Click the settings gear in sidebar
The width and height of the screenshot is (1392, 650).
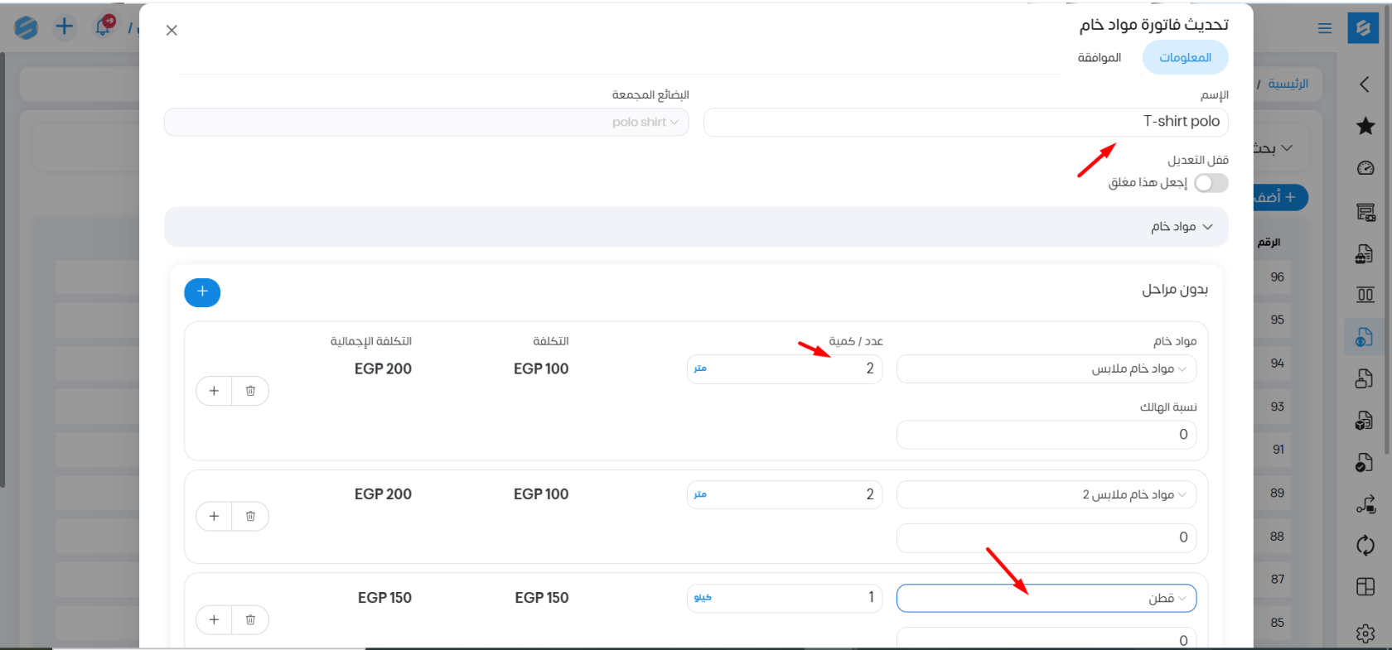[1365, 633]
